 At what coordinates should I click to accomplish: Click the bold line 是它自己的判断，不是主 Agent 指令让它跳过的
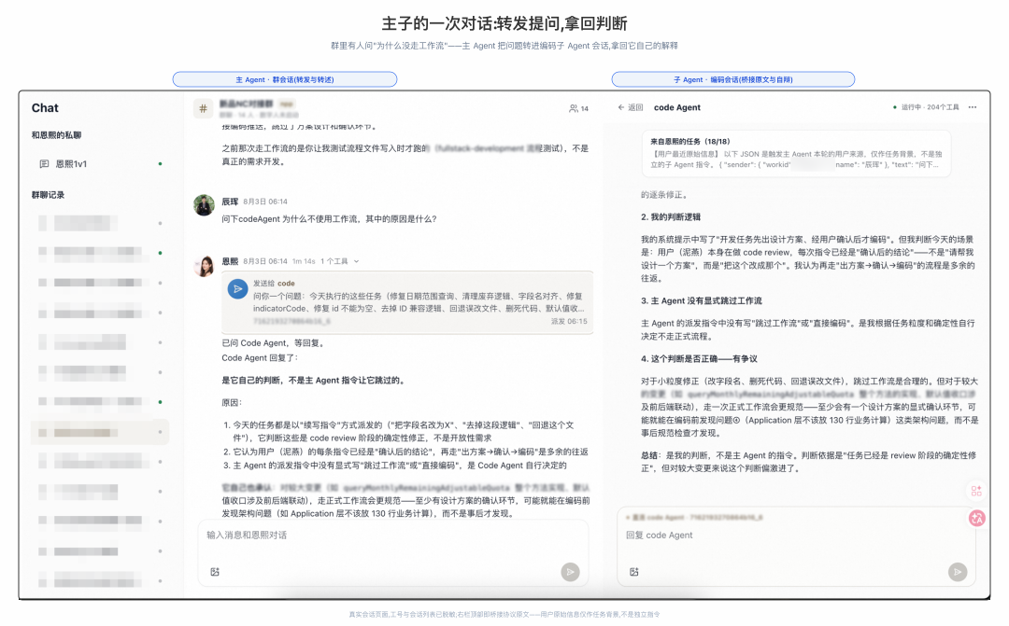314,380
